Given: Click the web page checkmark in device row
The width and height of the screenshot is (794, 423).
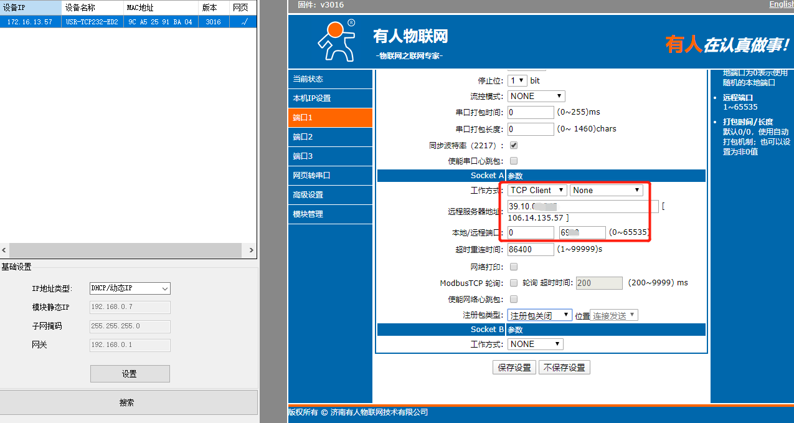Looking at the screenshot, I should (x=243, y=22).
